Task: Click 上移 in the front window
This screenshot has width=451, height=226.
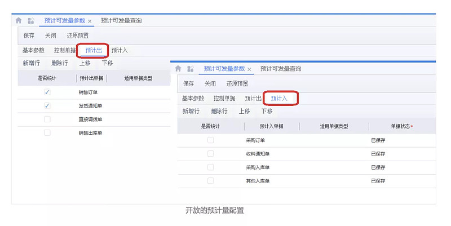Action: click(x=245, y=111)
